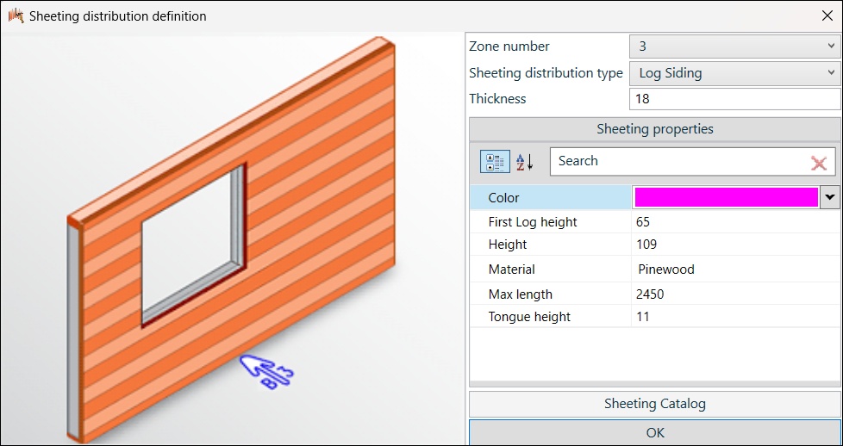The width and height of the screenshot is (843, 446).
Task: Select the First Log height label
Action: [532, 222]
